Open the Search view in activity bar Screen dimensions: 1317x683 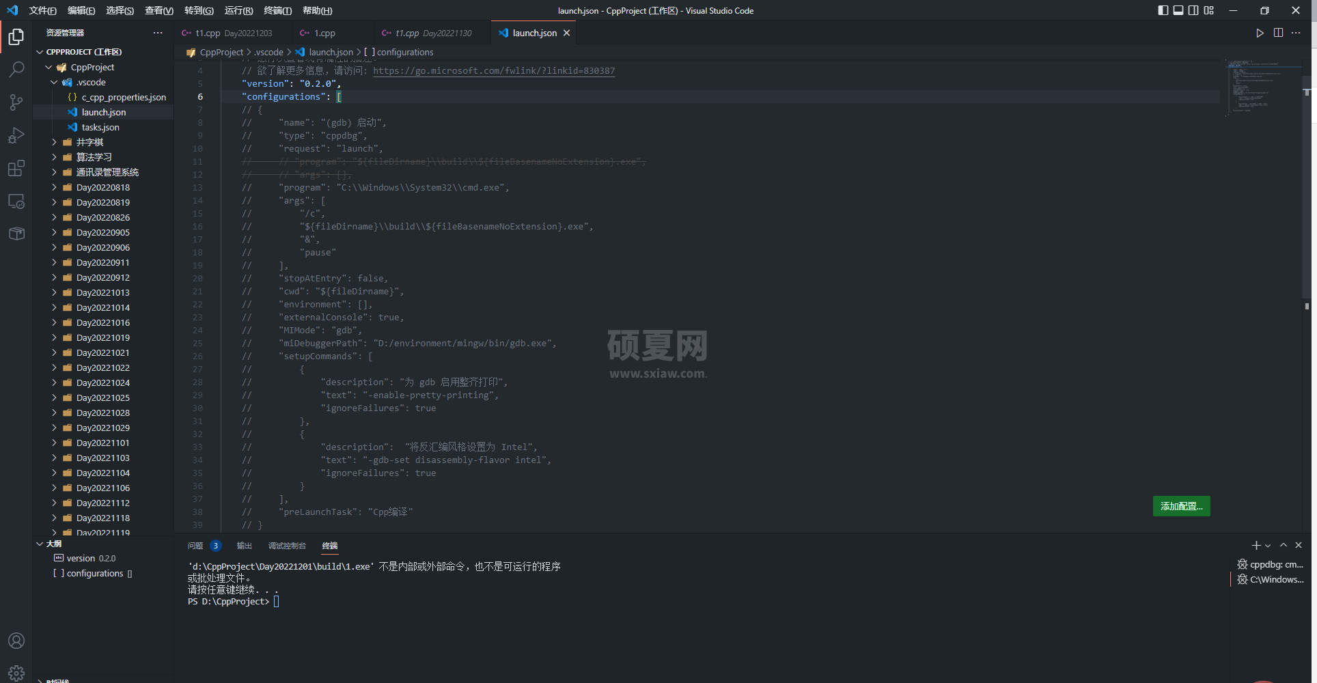[16, 70]
